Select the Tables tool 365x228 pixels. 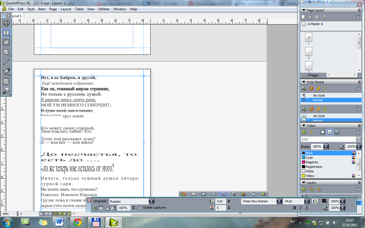tap(6, 81)
